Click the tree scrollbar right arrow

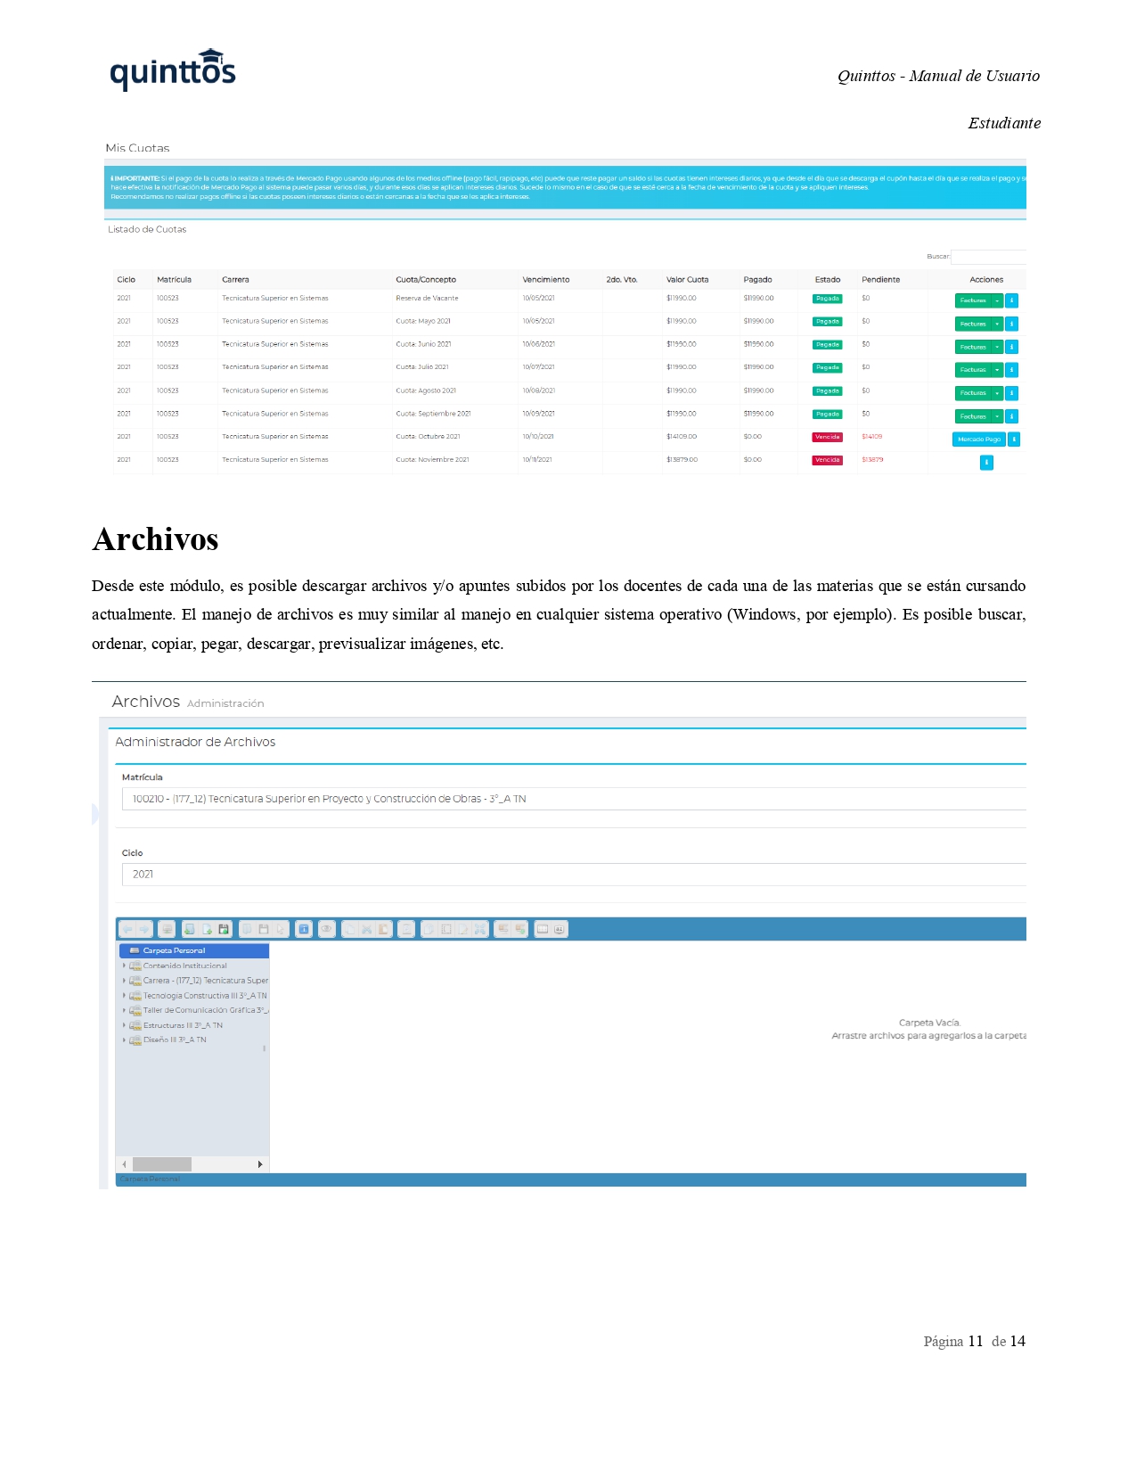260,1164
